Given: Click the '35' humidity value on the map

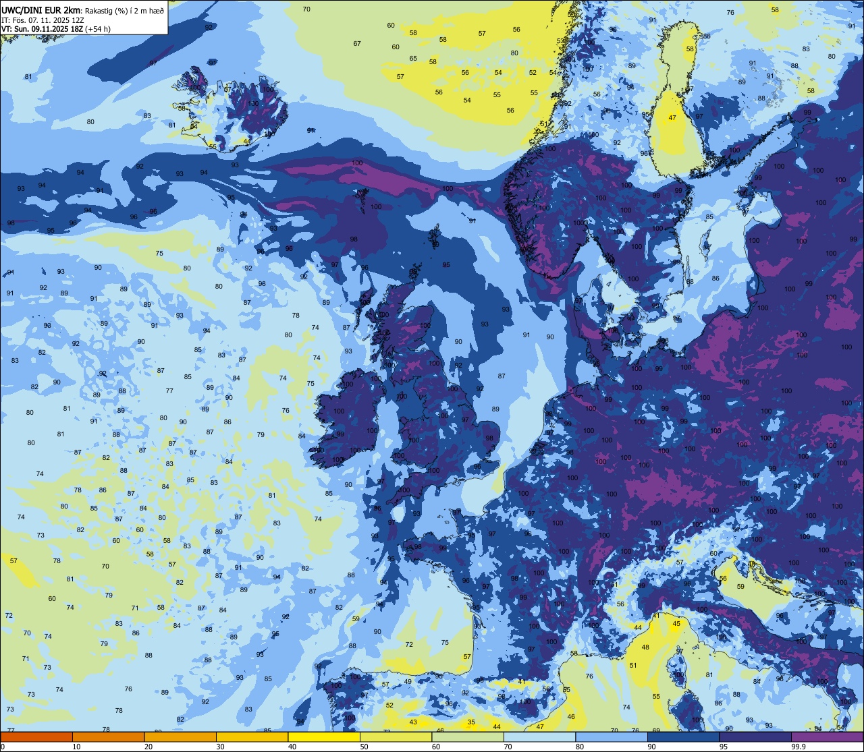Looking at the screenshot, I should click(471, 722).
